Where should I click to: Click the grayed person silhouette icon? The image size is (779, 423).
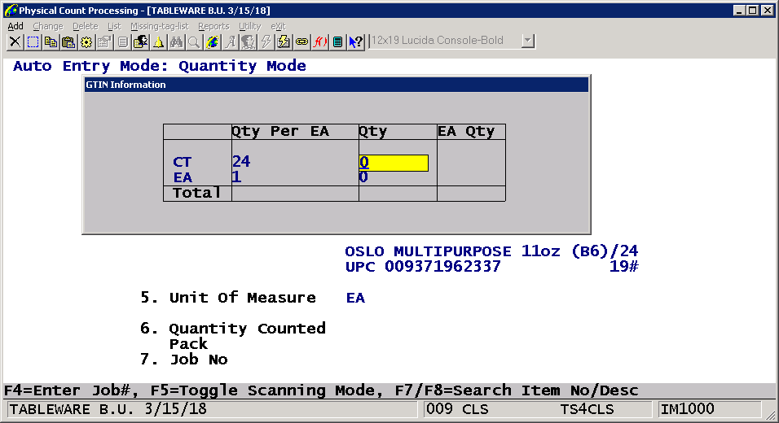(248, 42)
